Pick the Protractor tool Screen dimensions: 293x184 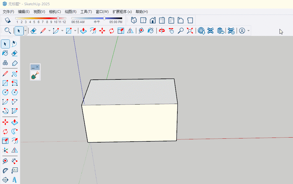click(5, 171)
